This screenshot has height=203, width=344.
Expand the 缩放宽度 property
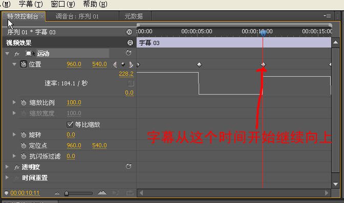(x=14, y=113)
